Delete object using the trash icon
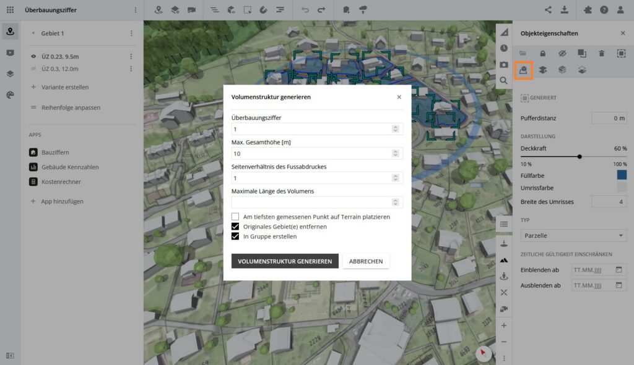634x365 pixels. [601, 54]
